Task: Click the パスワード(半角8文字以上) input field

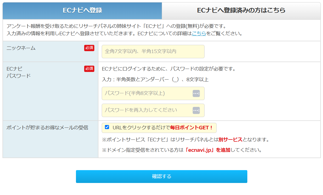Action: point(147,94)
